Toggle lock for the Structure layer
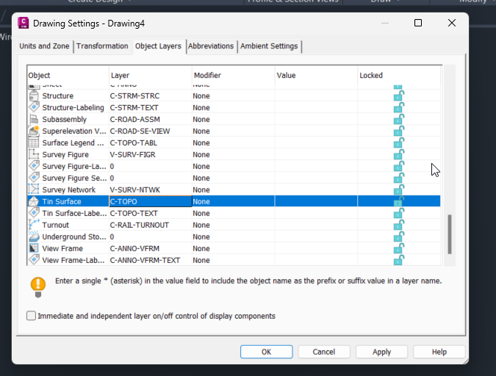This screenshot has height=376, width=496. (x=398, y=96)
